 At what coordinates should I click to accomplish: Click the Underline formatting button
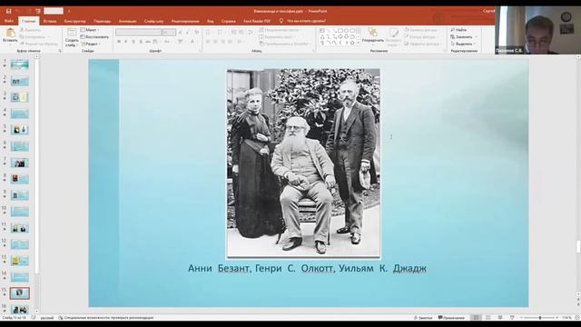click(x=133, y=42)
